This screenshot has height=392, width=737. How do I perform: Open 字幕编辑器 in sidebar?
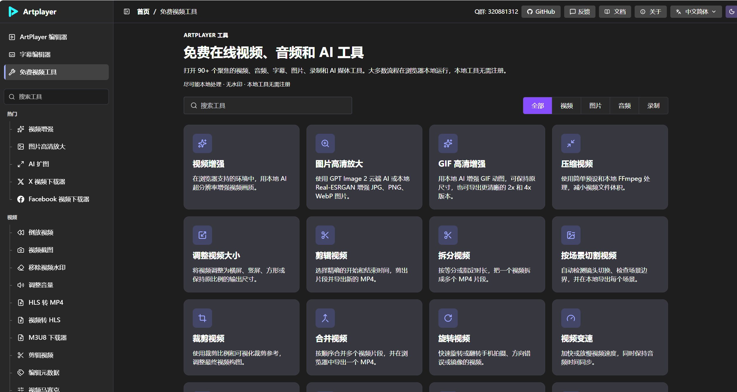(x=56, y=55)
